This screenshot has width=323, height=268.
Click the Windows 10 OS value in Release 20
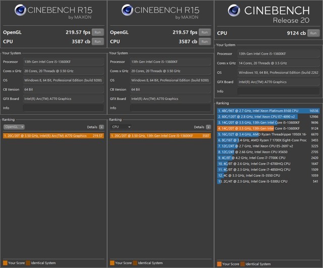tap(278, 73)
